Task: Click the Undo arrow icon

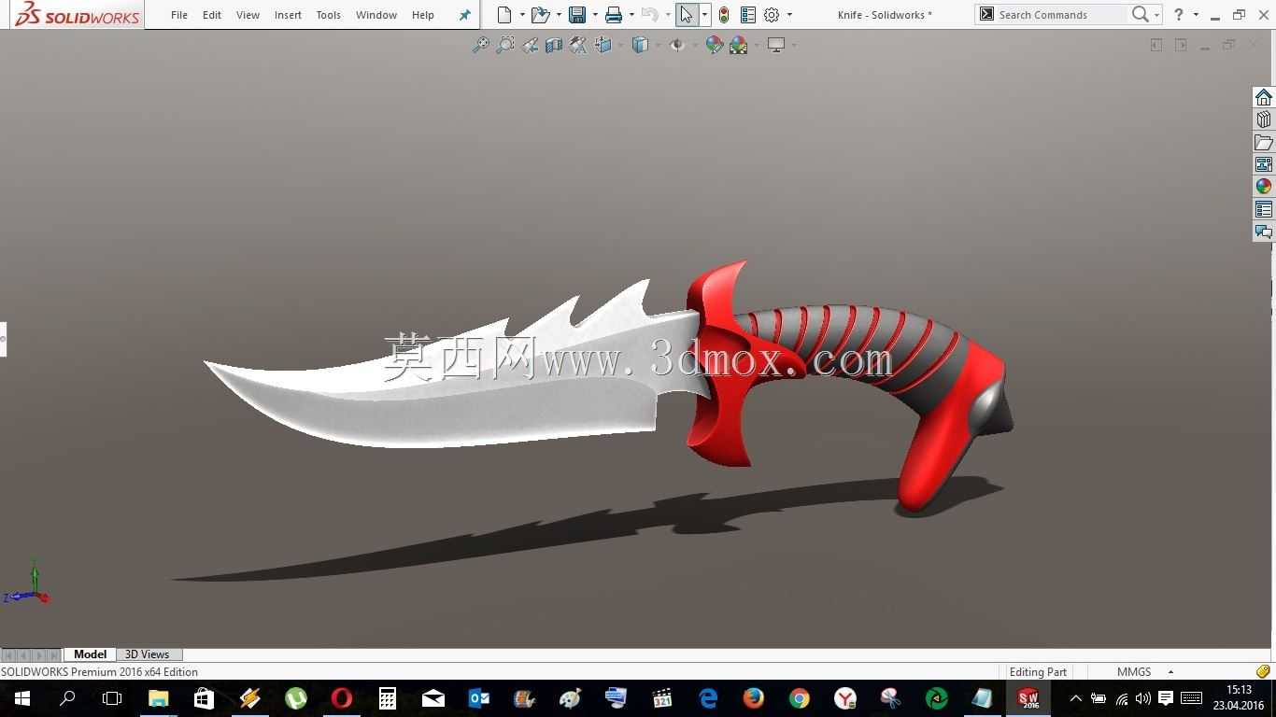Action: (650, 15)
